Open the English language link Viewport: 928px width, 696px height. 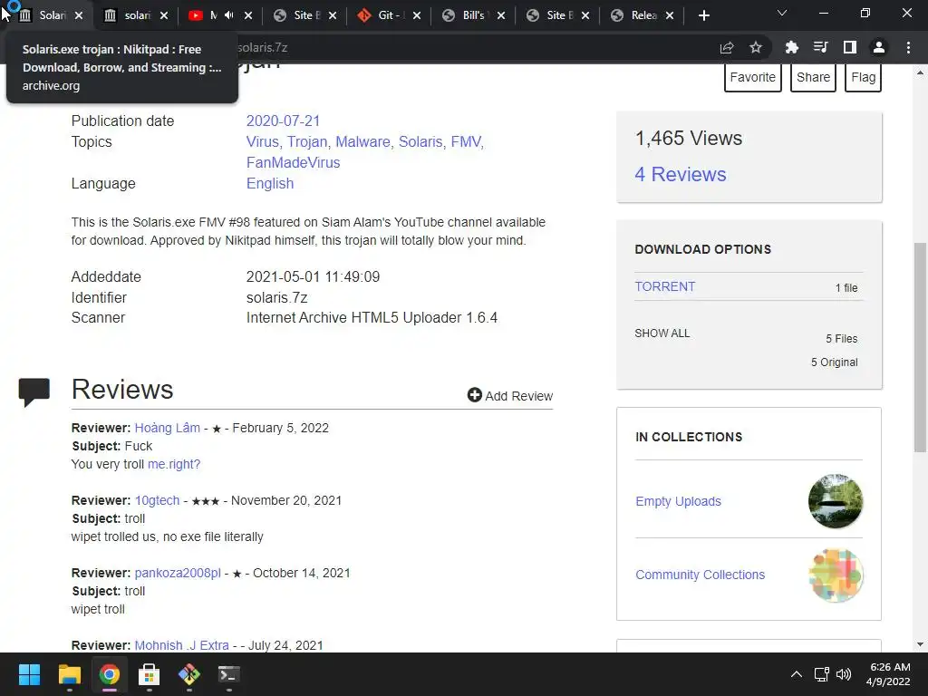coord(270,183)
